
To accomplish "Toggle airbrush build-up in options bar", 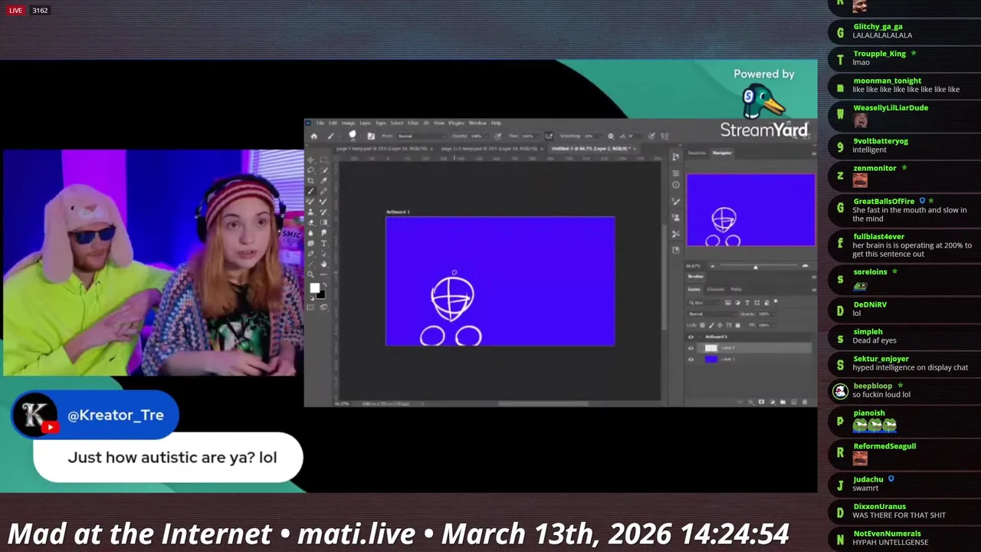I will (549, 136).
